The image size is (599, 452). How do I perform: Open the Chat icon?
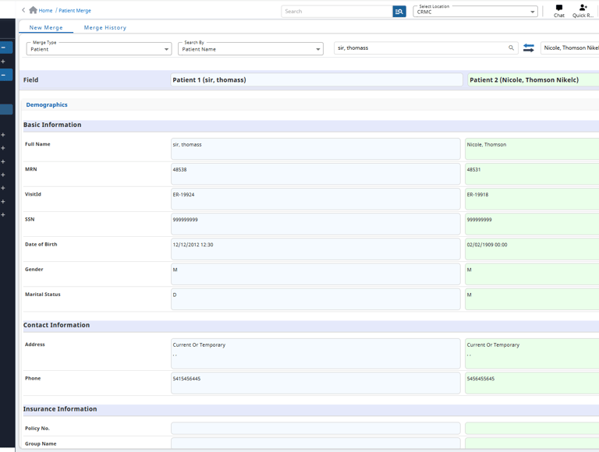coord(559,9)
